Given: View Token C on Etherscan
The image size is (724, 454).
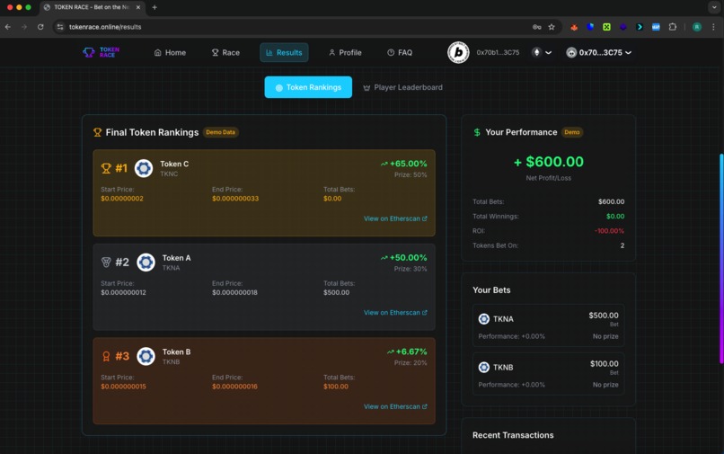Looking at the screenshot, I should [x=395, y=218].
